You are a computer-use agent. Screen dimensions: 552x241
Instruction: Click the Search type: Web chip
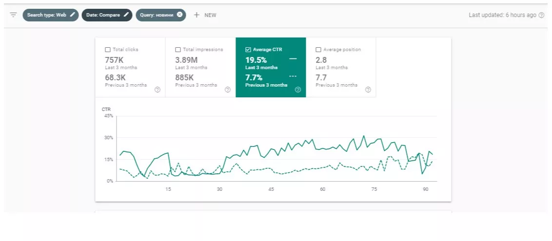(50, 15)
